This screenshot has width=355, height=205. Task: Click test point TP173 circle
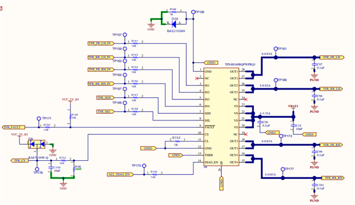tap(281, 136)
